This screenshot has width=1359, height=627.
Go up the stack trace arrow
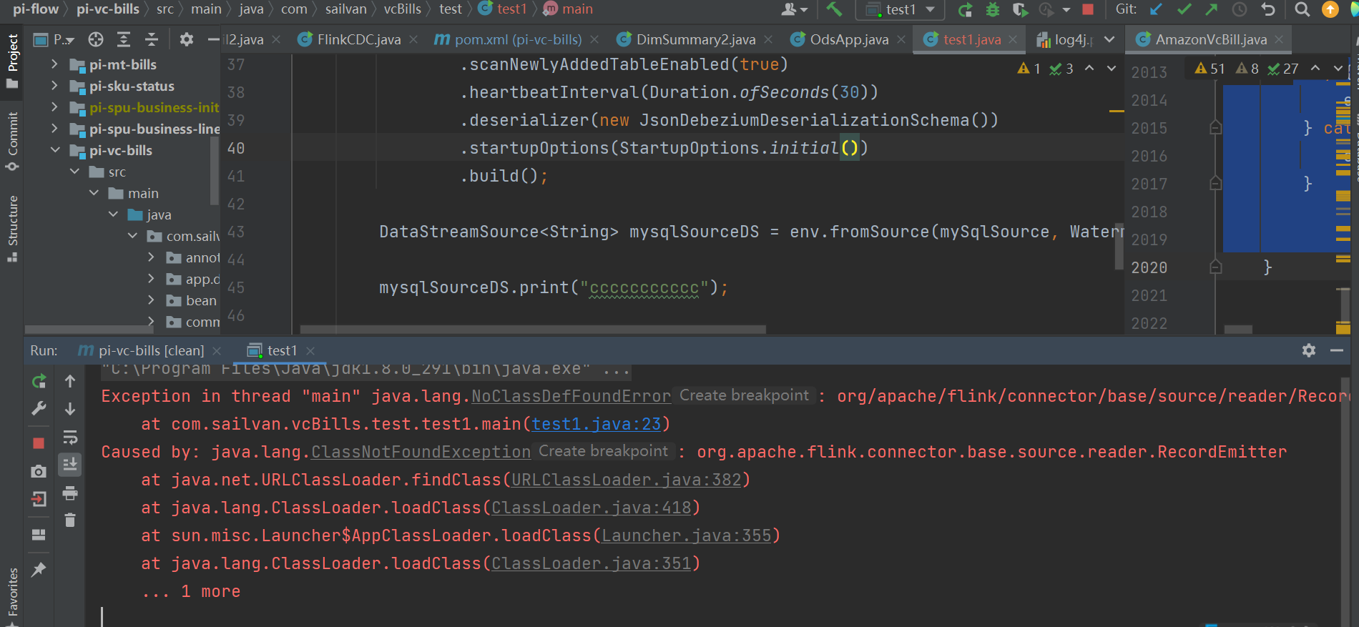[70, 381]
